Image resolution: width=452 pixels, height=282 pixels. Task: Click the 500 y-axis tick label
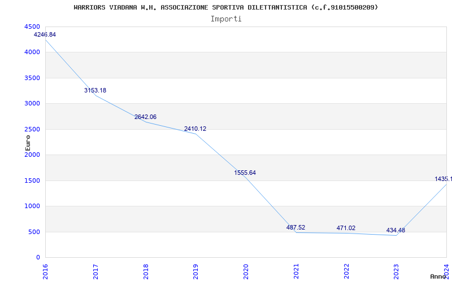34,232
